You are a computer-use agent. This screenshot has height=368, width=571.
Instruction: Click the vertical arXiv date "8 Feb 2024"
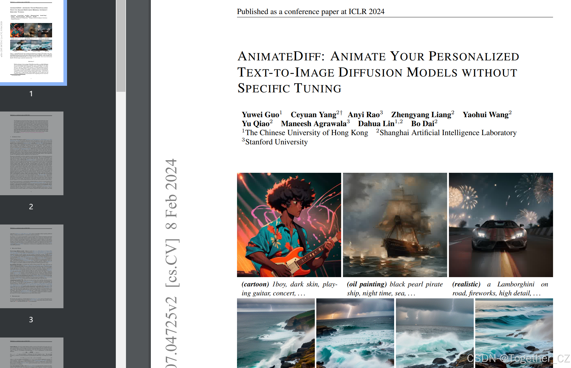[x=171, y=194]
